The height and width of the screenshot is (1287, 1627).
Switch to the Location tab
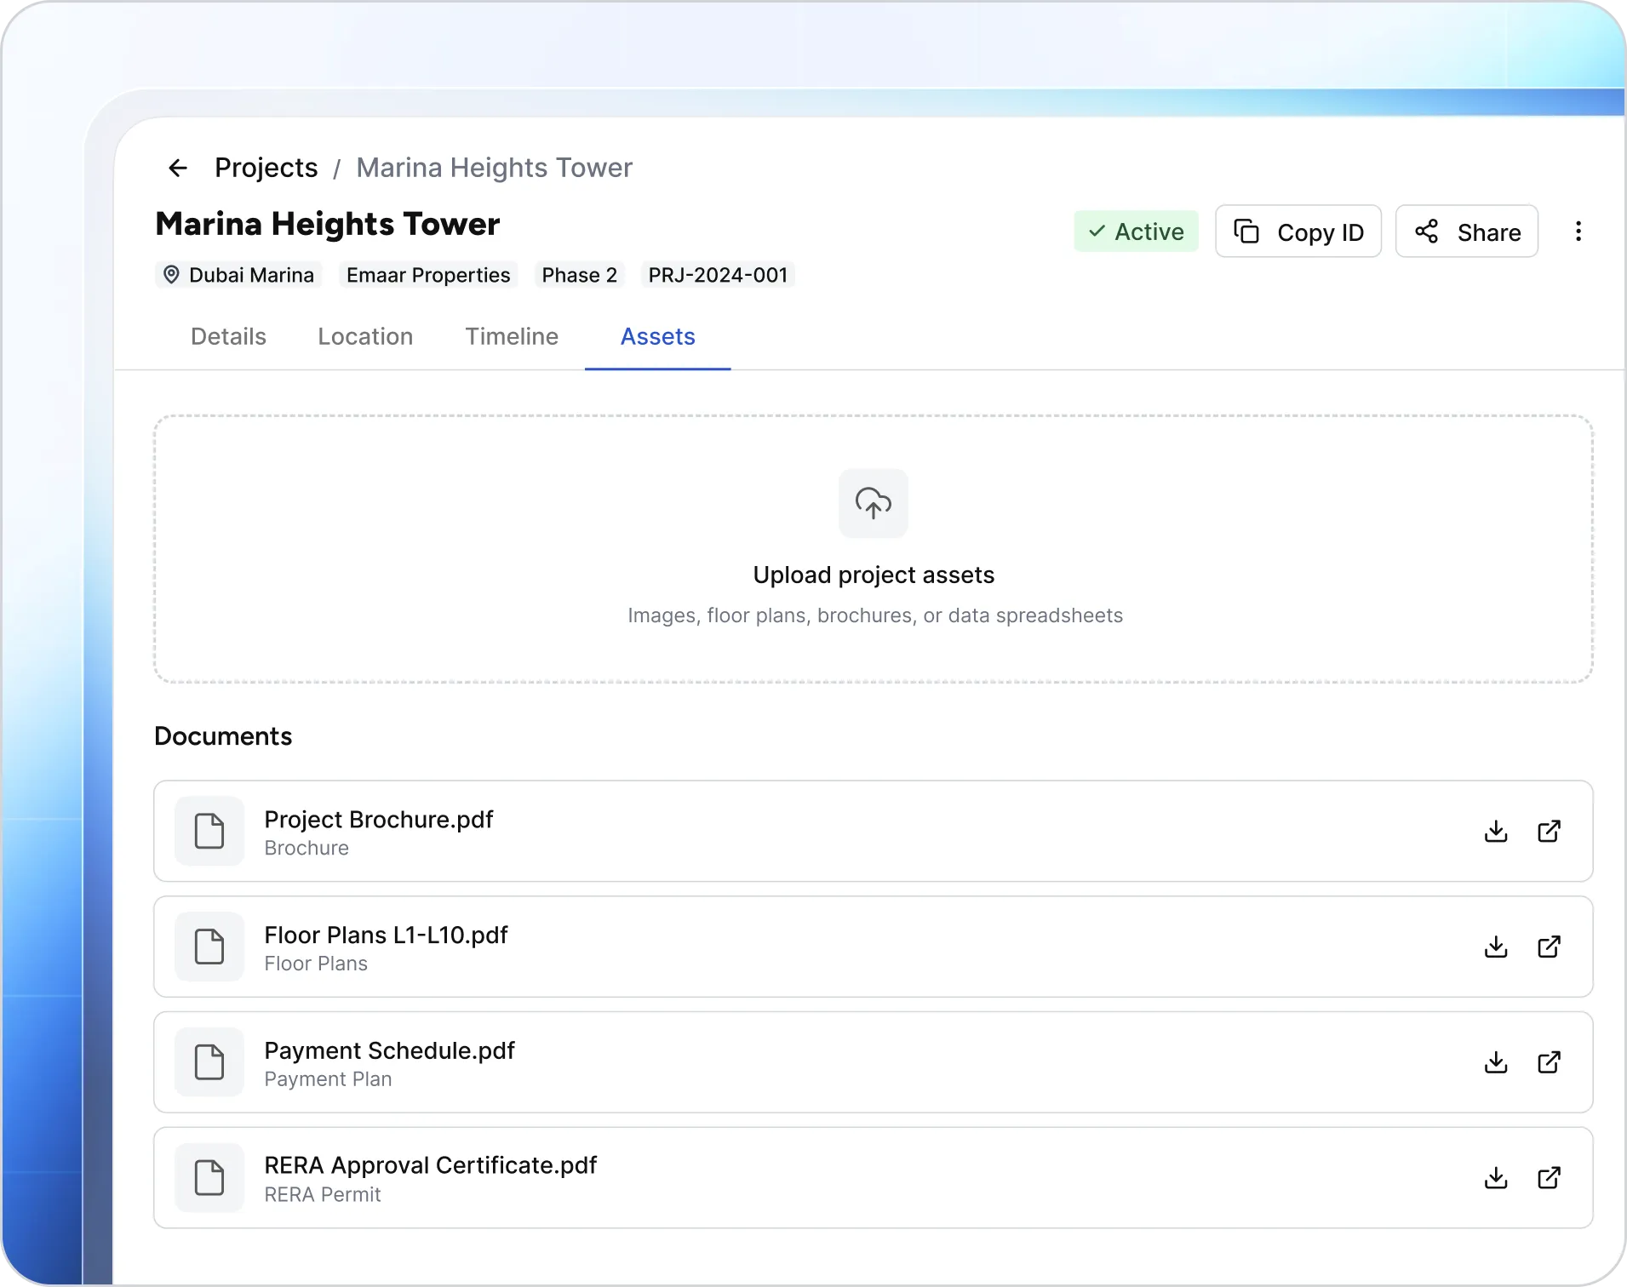click(x=365, y=336)
